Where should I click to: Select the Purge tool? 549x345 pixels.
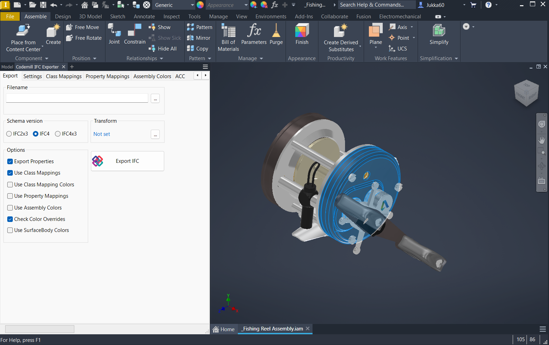(x=276, y=31)
